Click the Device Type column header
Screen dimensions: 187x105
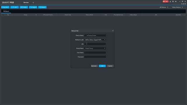click(68, 15)
